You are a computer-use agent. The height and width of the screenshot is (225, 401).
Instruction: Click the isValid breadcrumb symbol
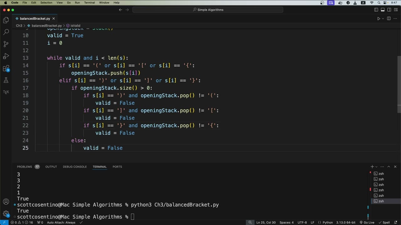tap(73, 26)
